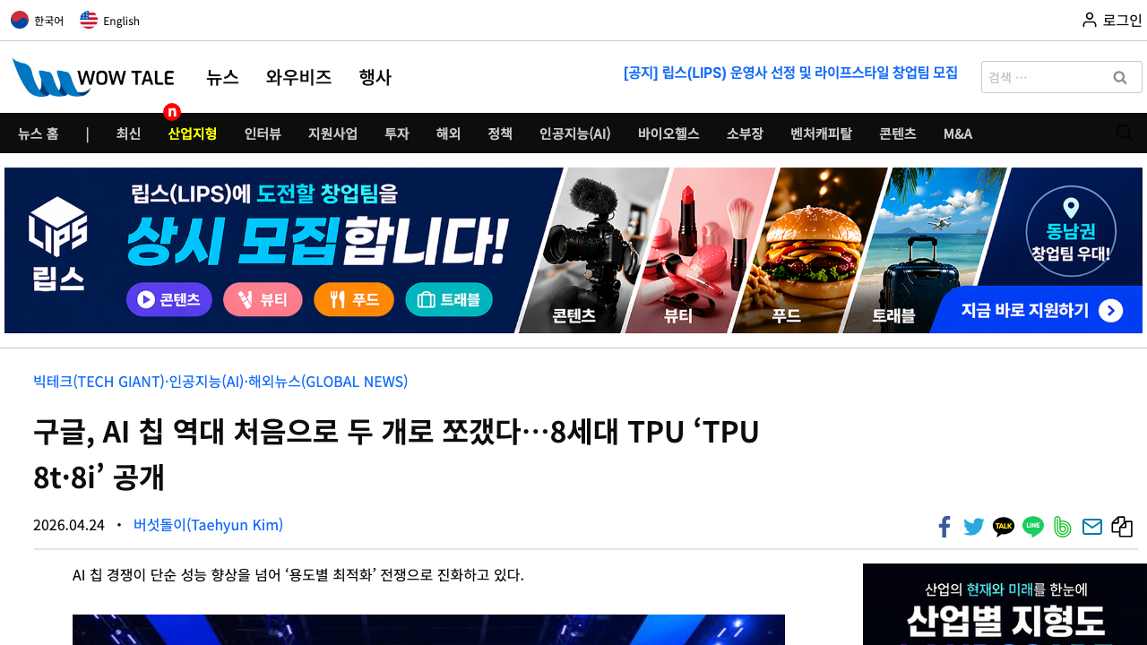Share via LINE icon
This screenshot has height=645, width=1147.
coord(1033,527)
